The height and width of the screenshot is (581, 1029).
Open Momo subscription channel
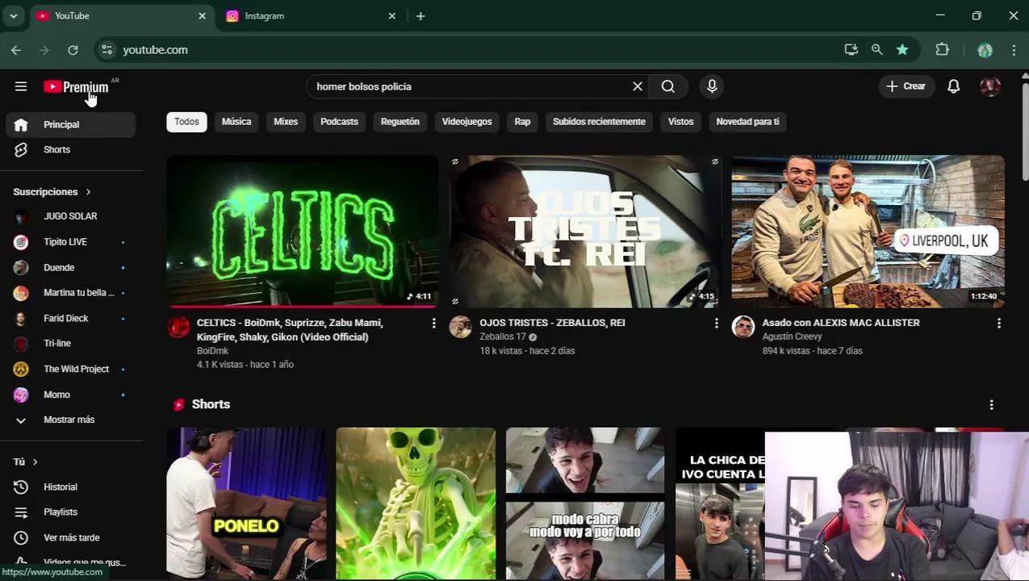(x=71, y=395)
